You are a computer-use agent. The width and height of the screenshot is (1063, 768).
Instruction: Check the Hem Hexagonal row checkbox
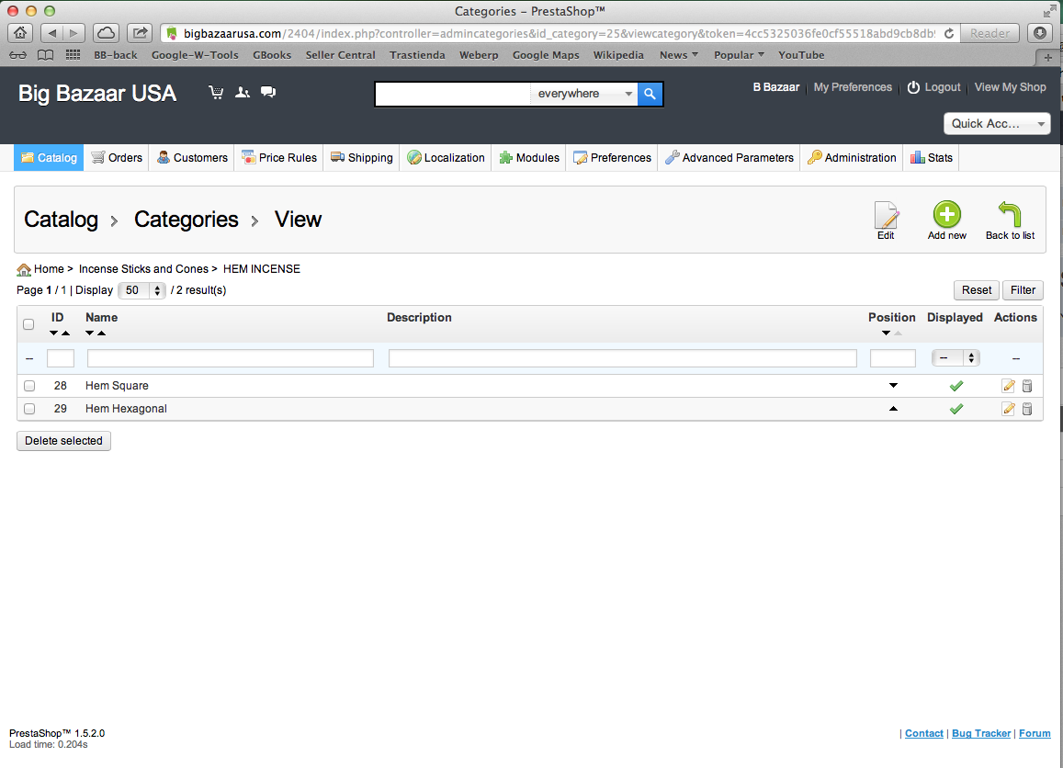tap(29, 409)
